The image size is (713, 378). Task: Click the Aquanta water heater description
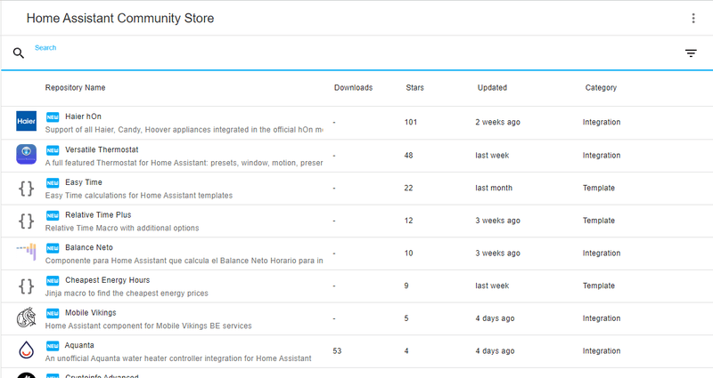[178, 358]
